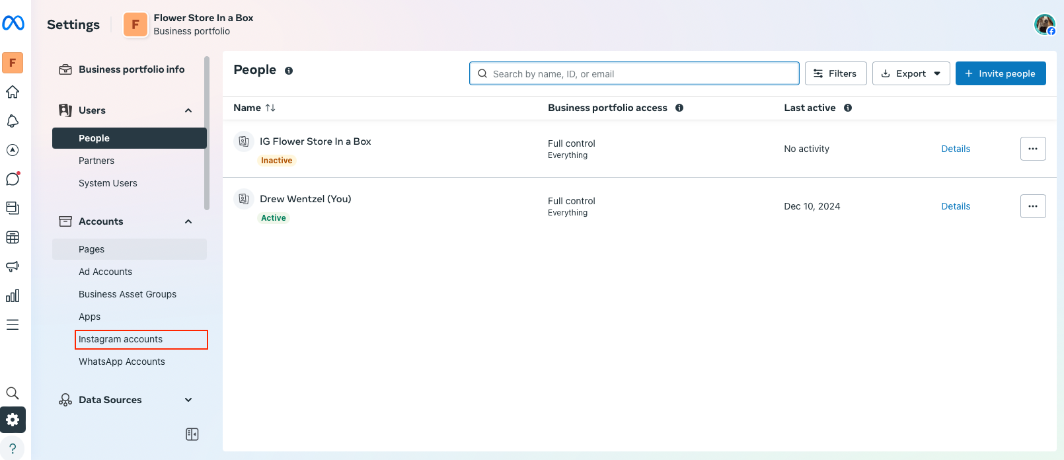Select Pages under Accounts

(x=130, y=249)
